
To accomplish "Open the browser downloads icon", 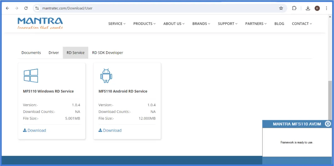I will click(308, 8).
